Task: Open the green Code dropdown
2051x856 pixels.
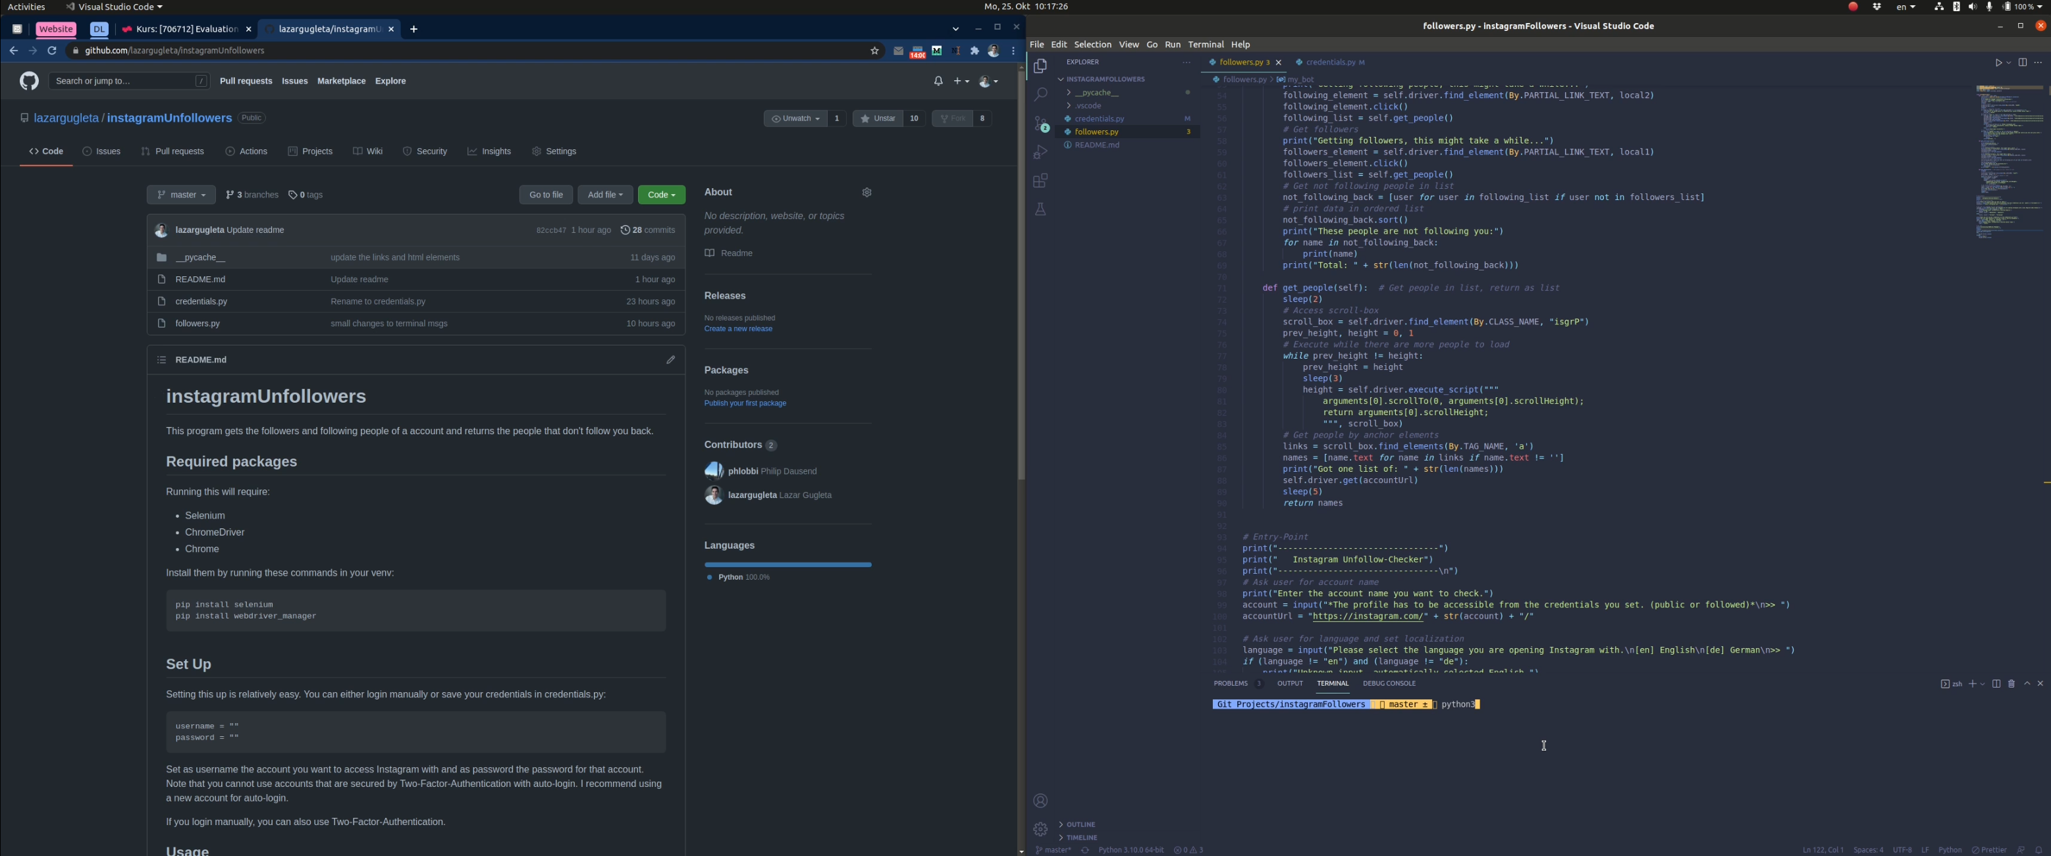Action: (662, 195)
